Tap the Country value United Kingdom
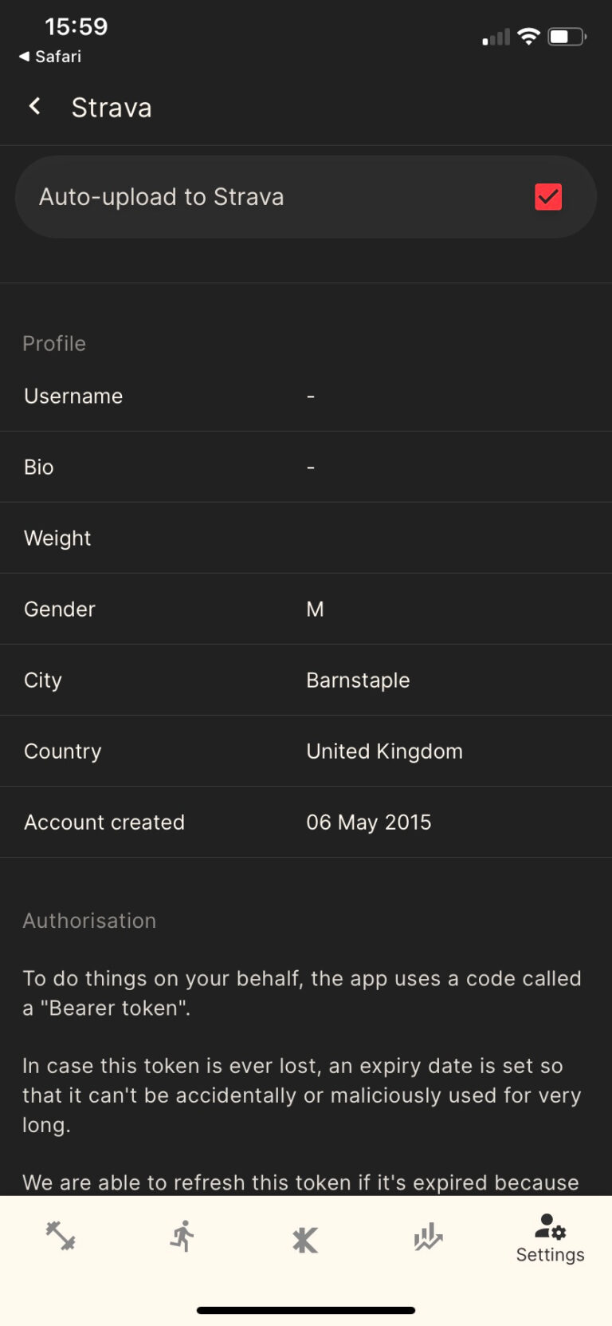Image resolution: width=612 pixels, height=1326 pixels. click(x=384, y=752)
